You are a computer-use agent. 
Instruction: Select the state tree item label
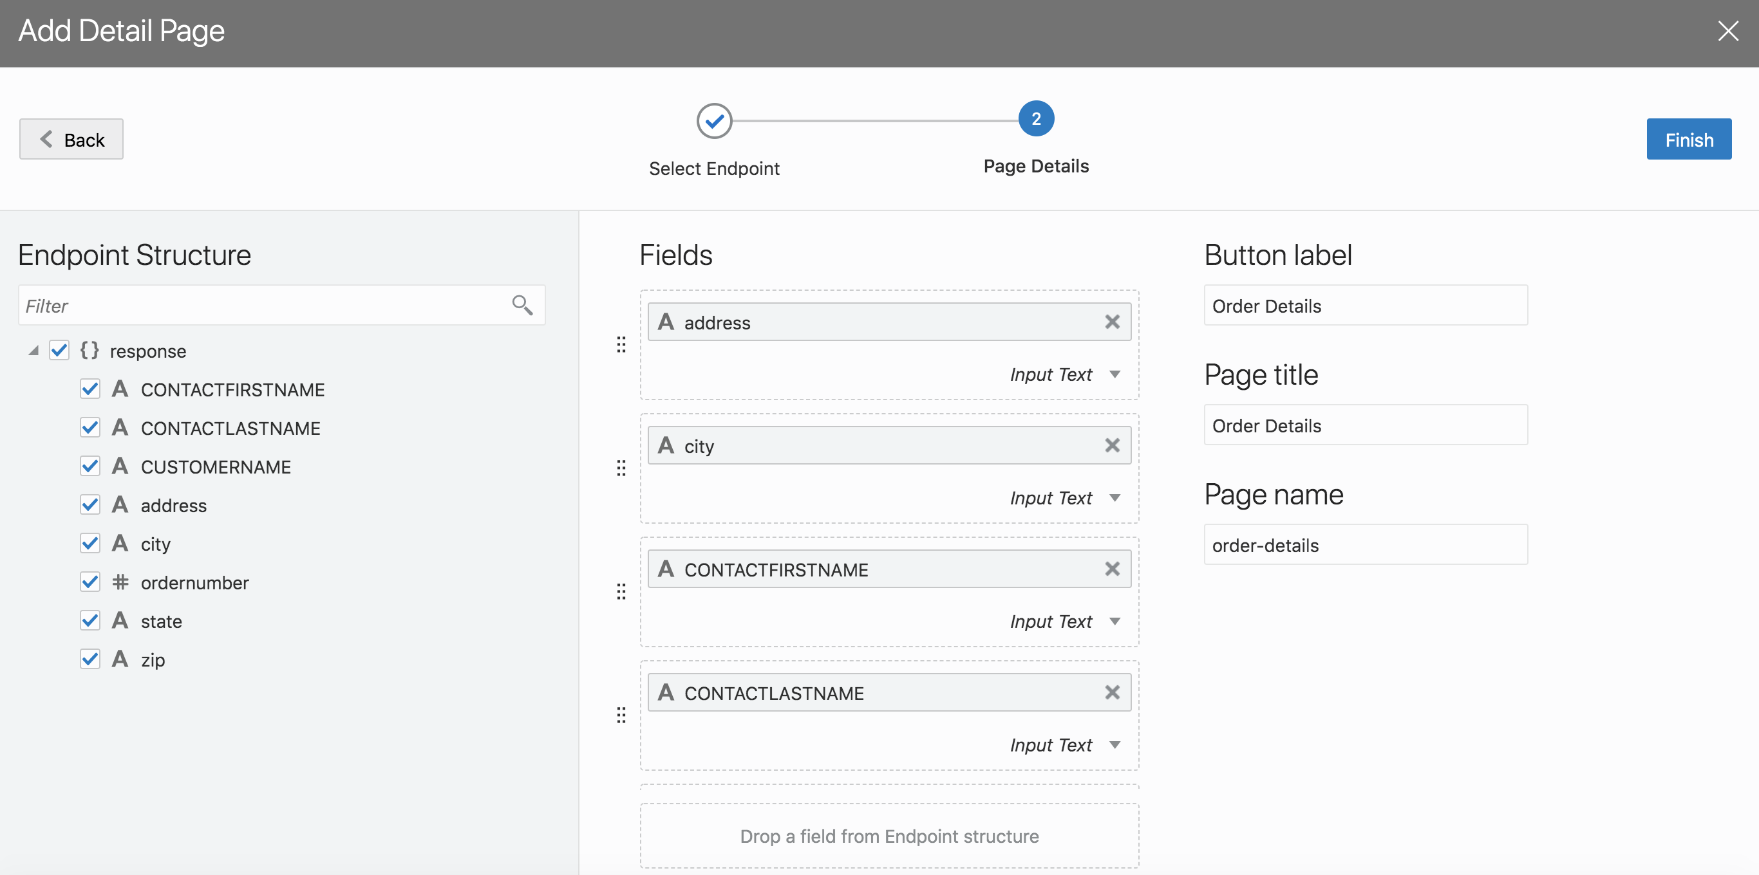click(x=161, y=621)
